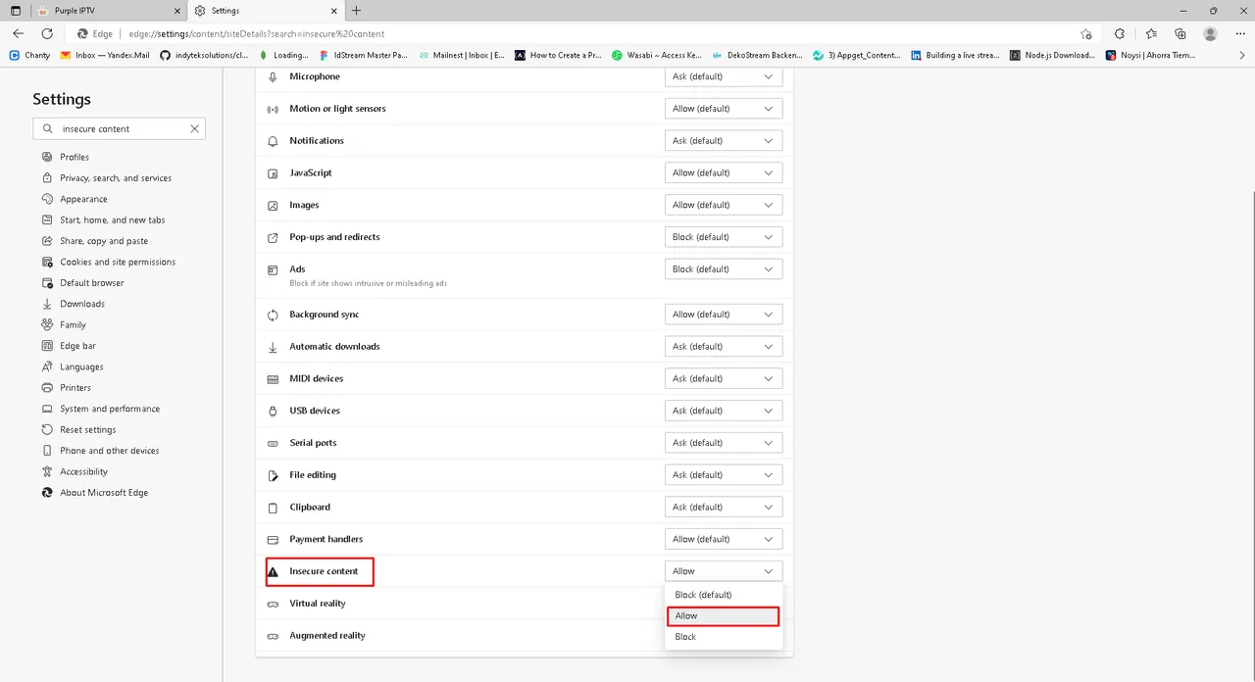Click the Insecure content warning triangle icon
The width and height of the screenshot is (1255, 682).
pos(273,571)
